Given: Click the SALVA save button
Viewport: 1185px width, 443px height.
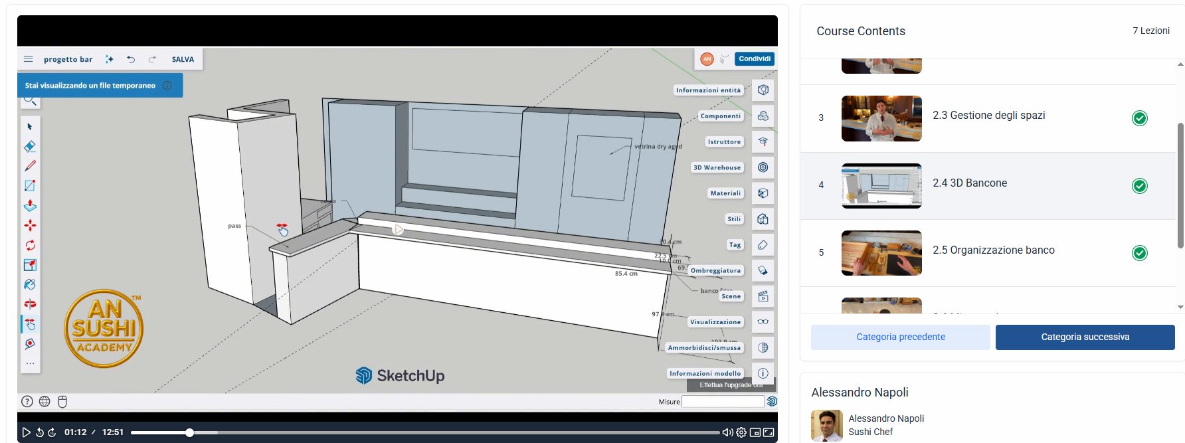Looking at the screenshot, I should [183, 59].
